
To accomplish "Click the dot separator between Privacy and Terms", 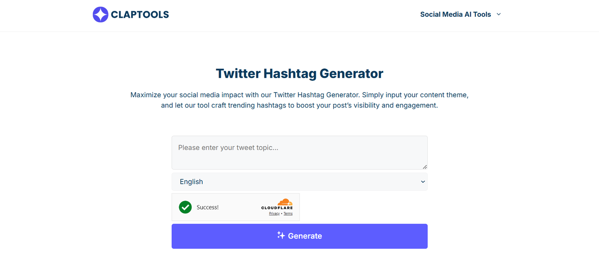I will tap(281, 214).
